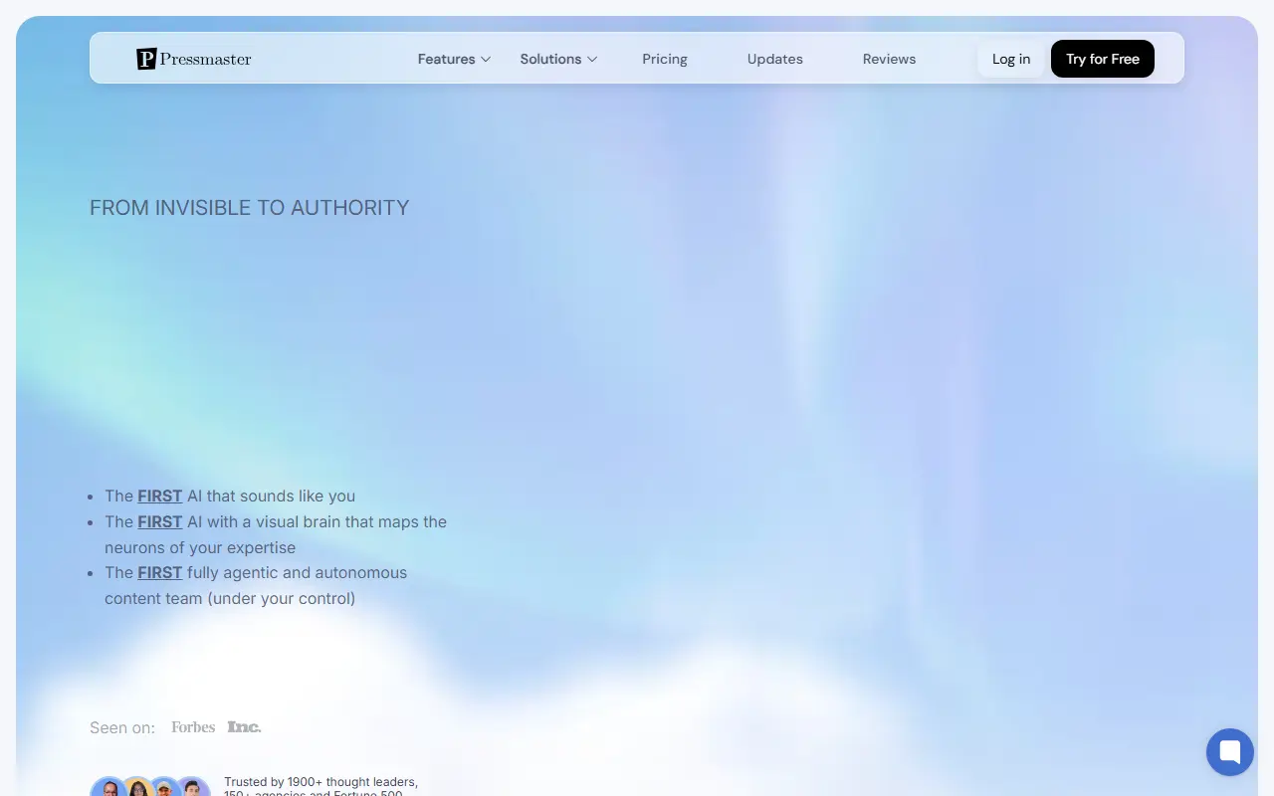The width and height of the screenshot is (1274, 796).
Task: Click FIRST link in 'visual brain' bullet
Action: pyautogui.click(x=160, y=521)
